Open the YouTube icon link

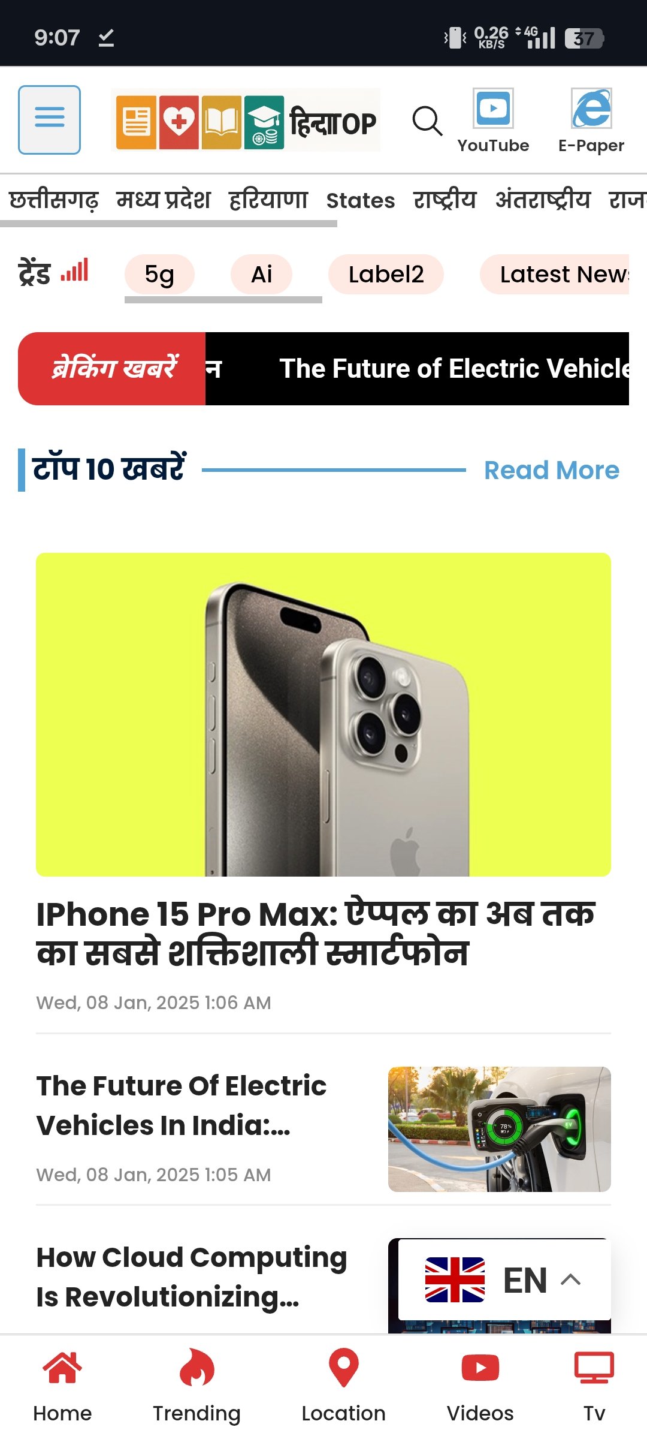[x=493, y=109]
